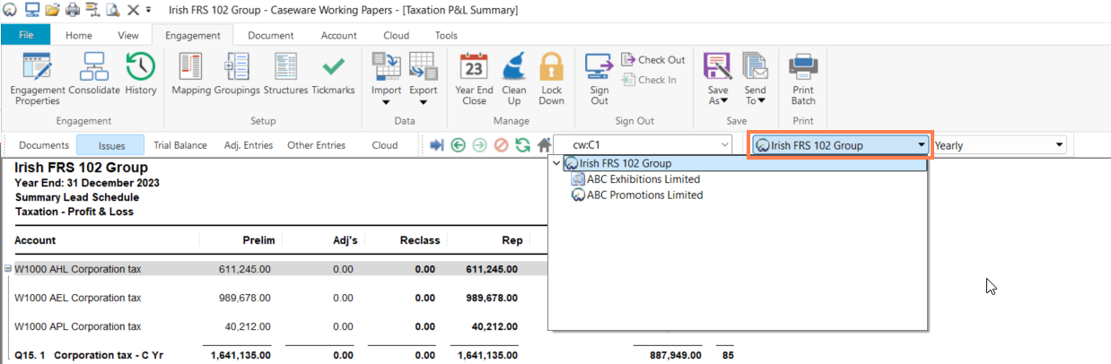Click the Caseware logo icon in title bar
1111x364 pixels.
10,10
